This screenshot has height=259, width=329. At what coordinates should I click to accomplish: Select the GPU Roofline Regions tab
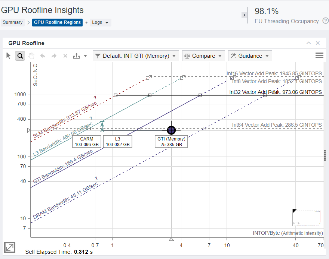point(58,22)
